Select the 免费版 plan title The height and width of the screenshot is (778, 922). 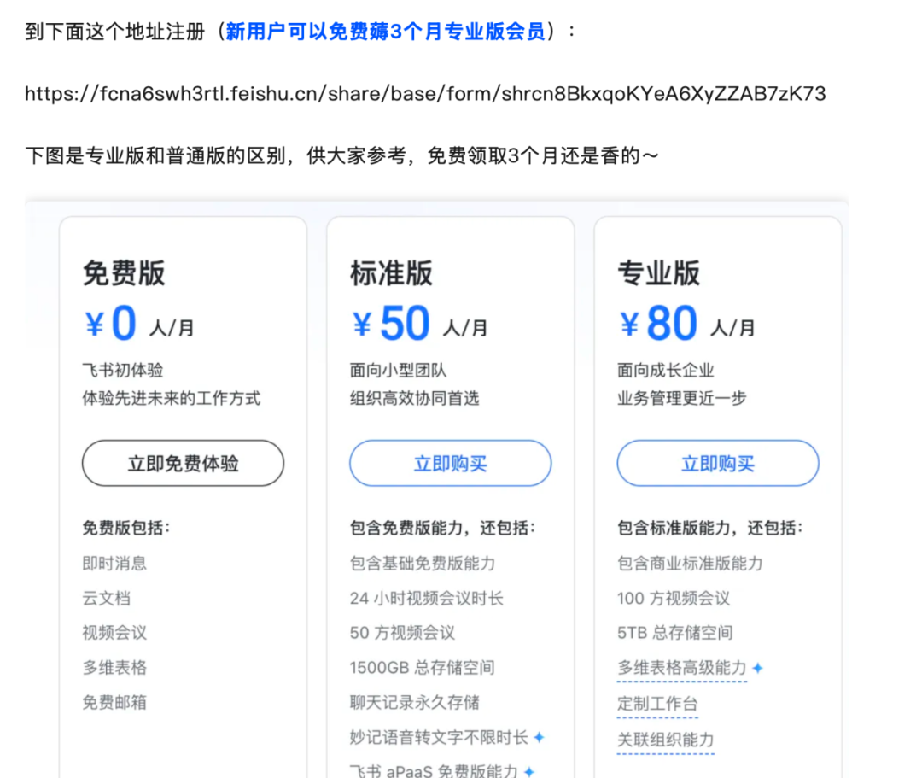pyautogui.click(x=124, y=273)
